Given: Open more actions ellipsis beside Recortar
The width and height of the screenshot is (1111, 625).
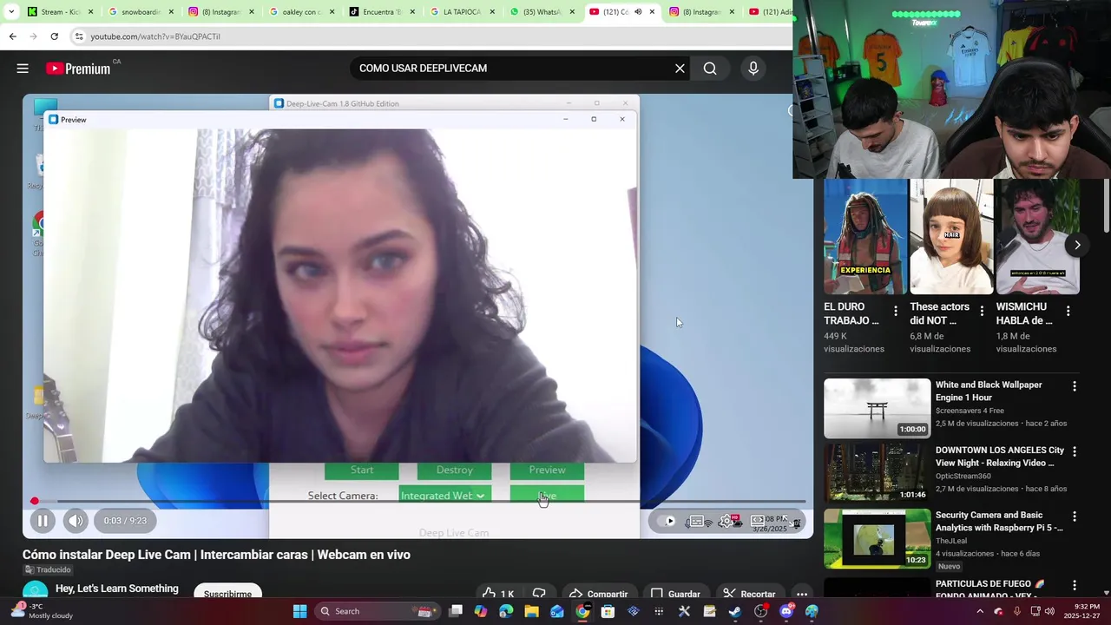Looking at the screenshot, I should [802, 595].
